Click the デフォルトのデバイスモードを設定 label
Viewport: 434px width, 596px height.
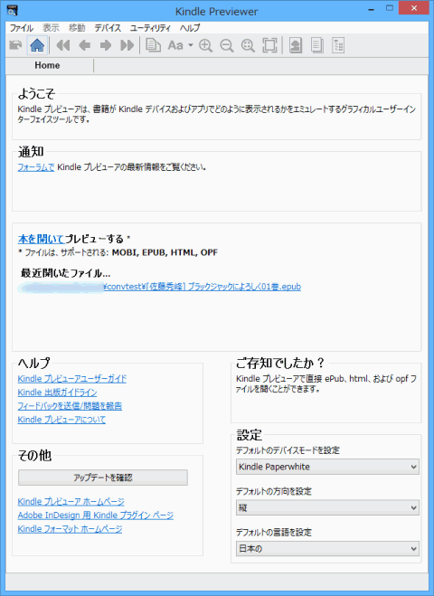coord(288,450)
